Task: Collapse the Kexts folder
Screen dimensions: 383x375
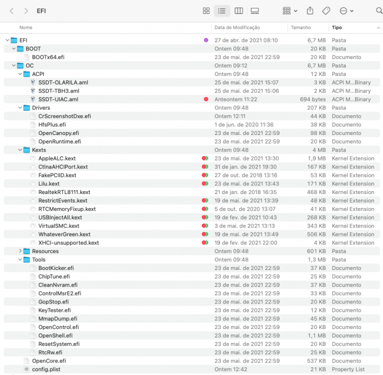Action: [20, 150]
